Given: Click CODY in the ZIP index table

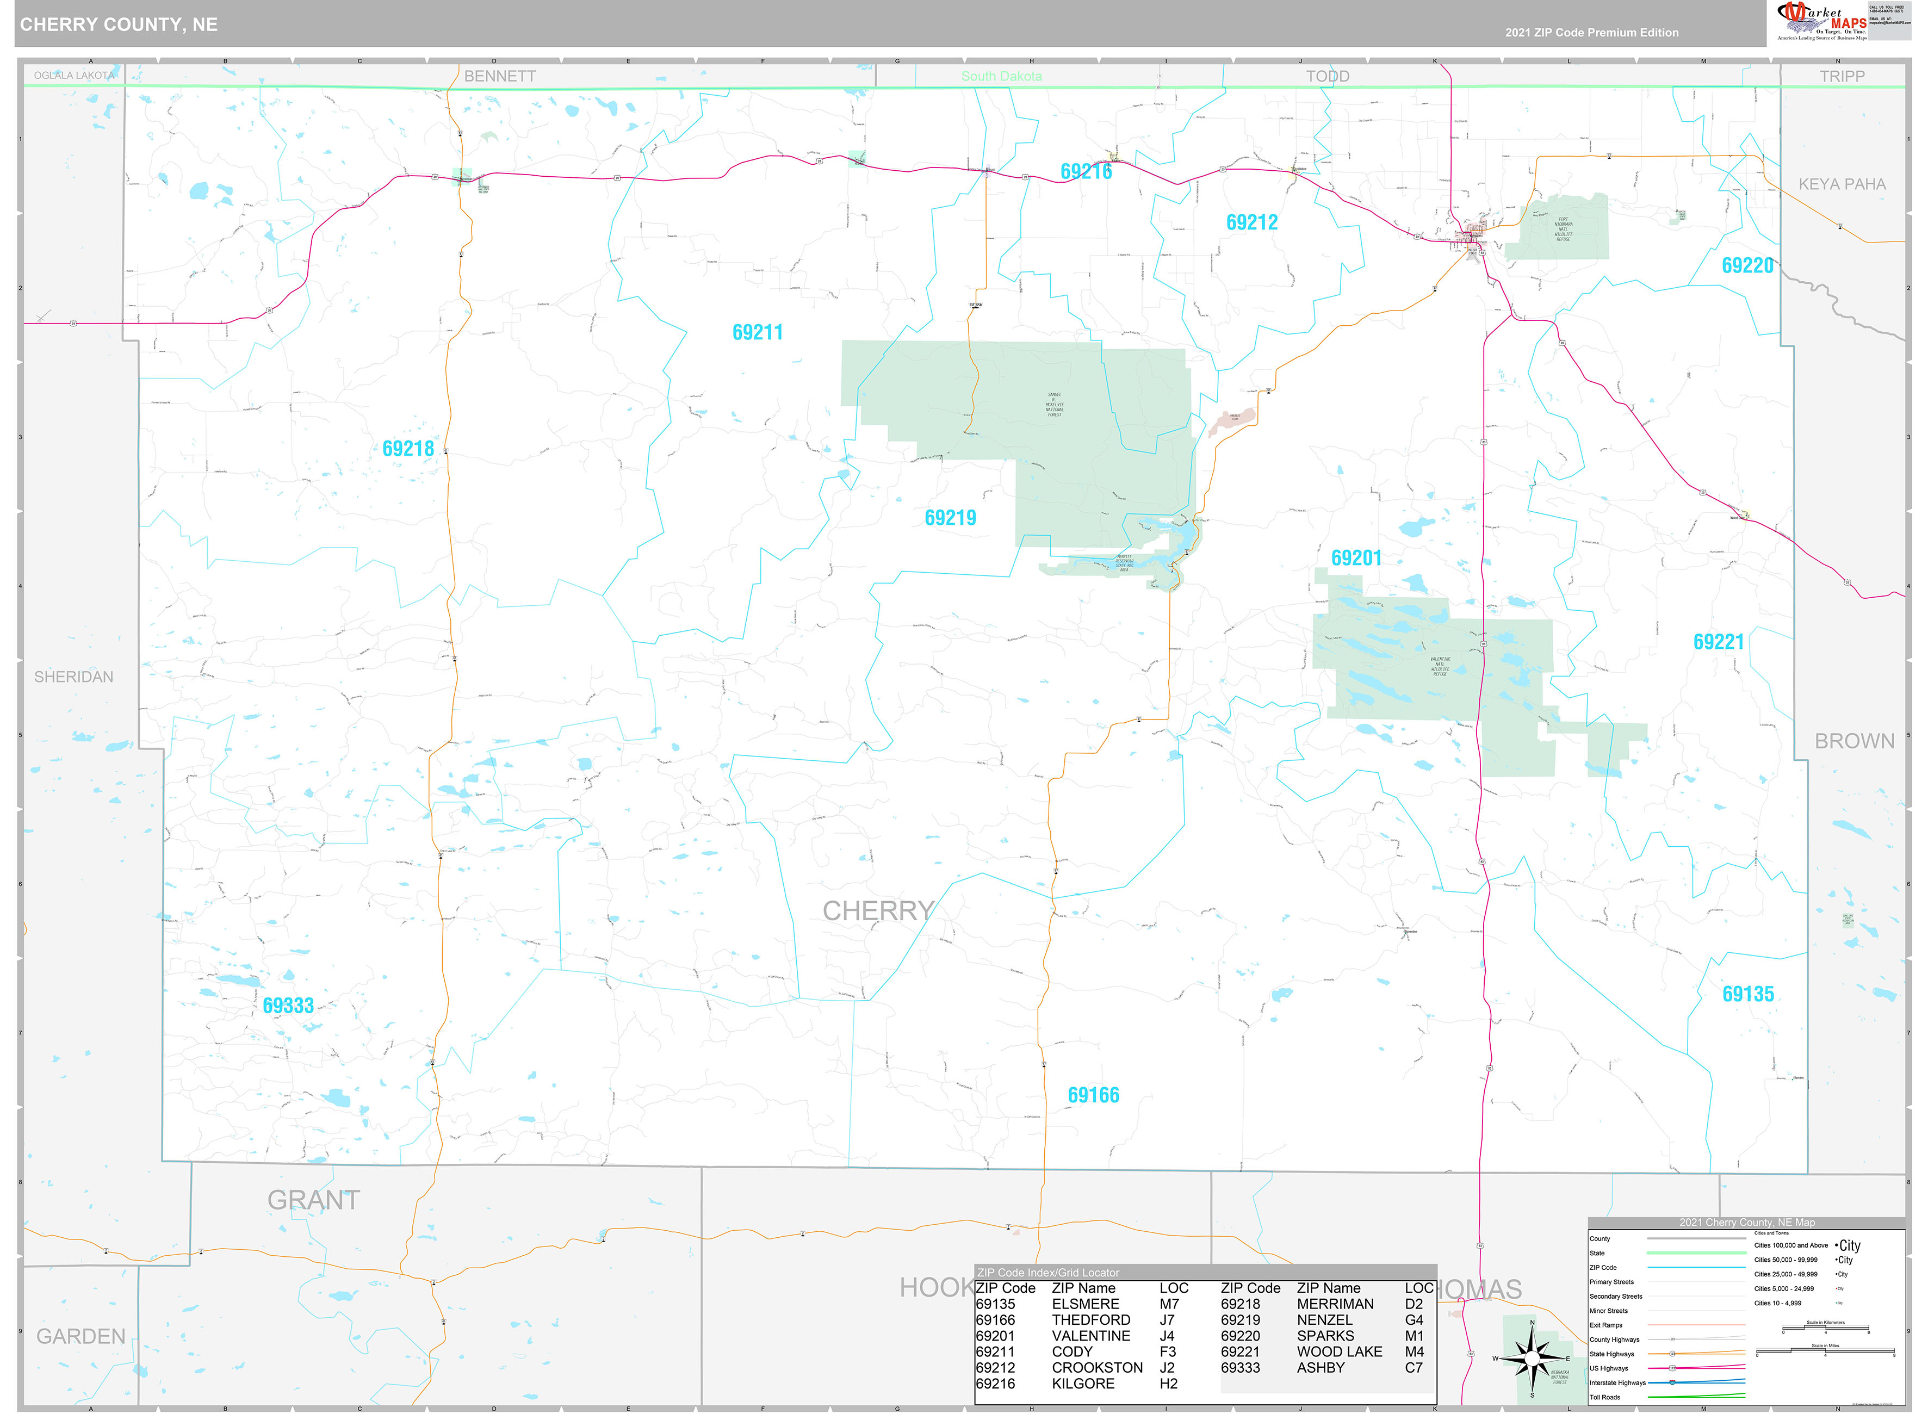Looking at the screenshot, I should [x=1073, y=1351].
